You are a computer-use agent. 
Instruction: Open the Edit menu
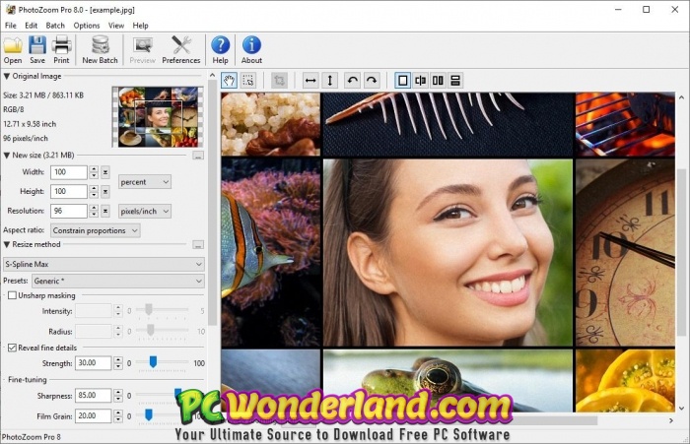[x=32, y=26]
